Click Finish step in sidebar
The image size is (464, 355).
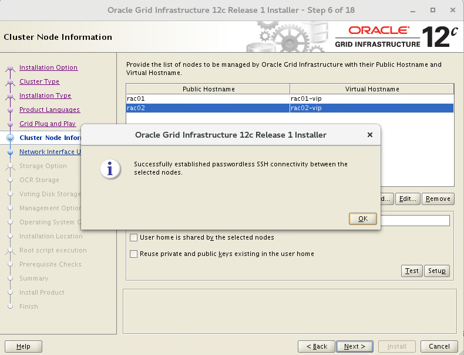click(29, 306)
